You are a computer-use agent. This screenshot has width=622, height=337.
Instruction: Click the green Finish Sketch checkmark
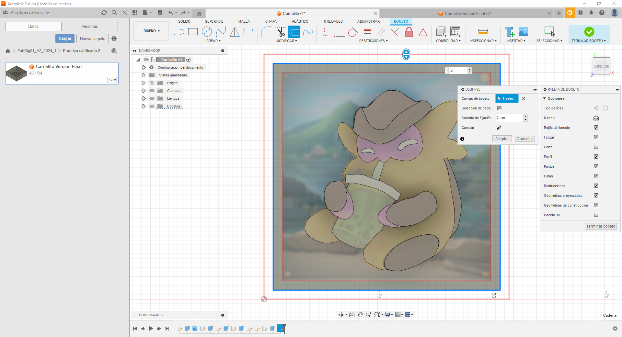point(589,32)
